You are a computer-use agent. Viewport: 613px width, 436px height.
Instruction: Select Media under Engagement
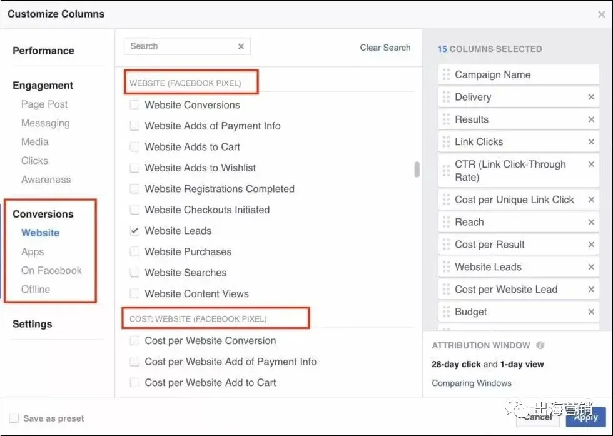point(35,142)
